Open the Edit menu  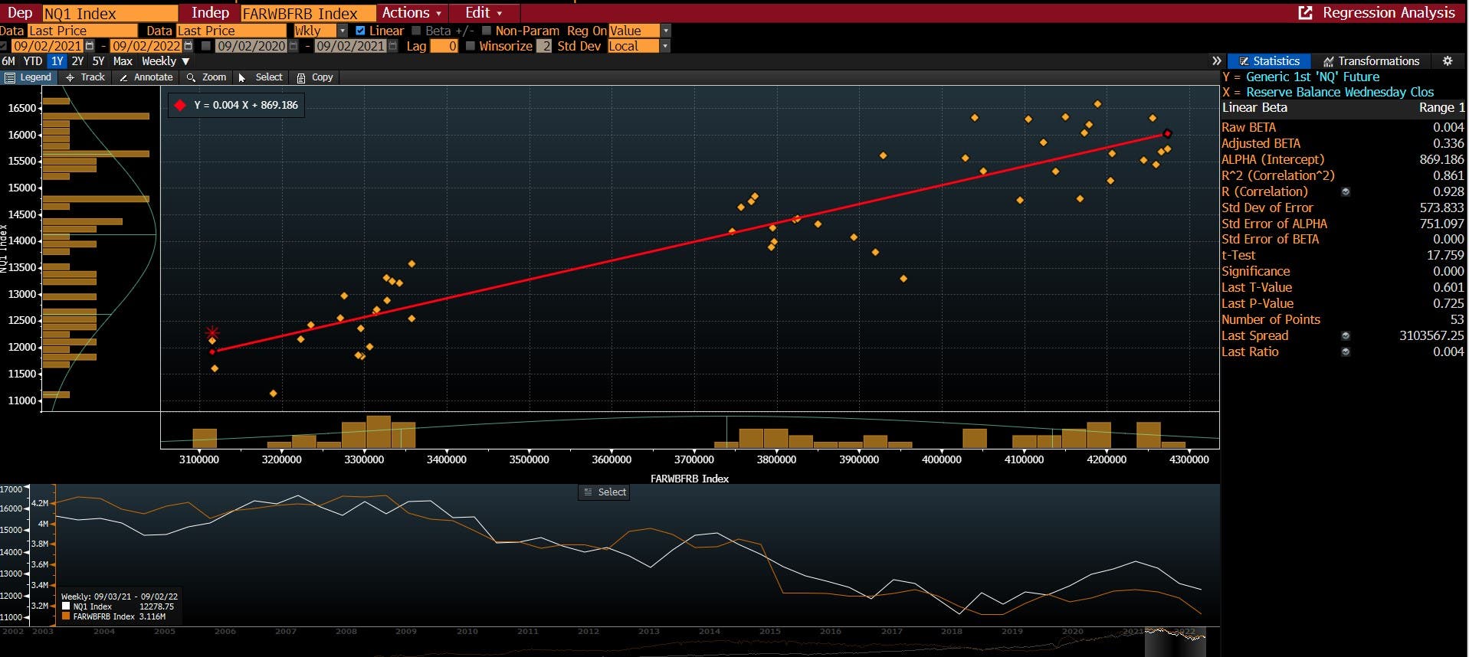pos(484,13)
